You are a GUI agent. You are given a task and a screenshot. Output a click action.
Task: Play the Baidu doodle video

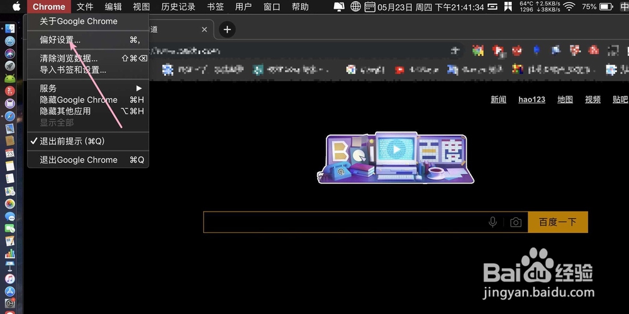(396, 149)
